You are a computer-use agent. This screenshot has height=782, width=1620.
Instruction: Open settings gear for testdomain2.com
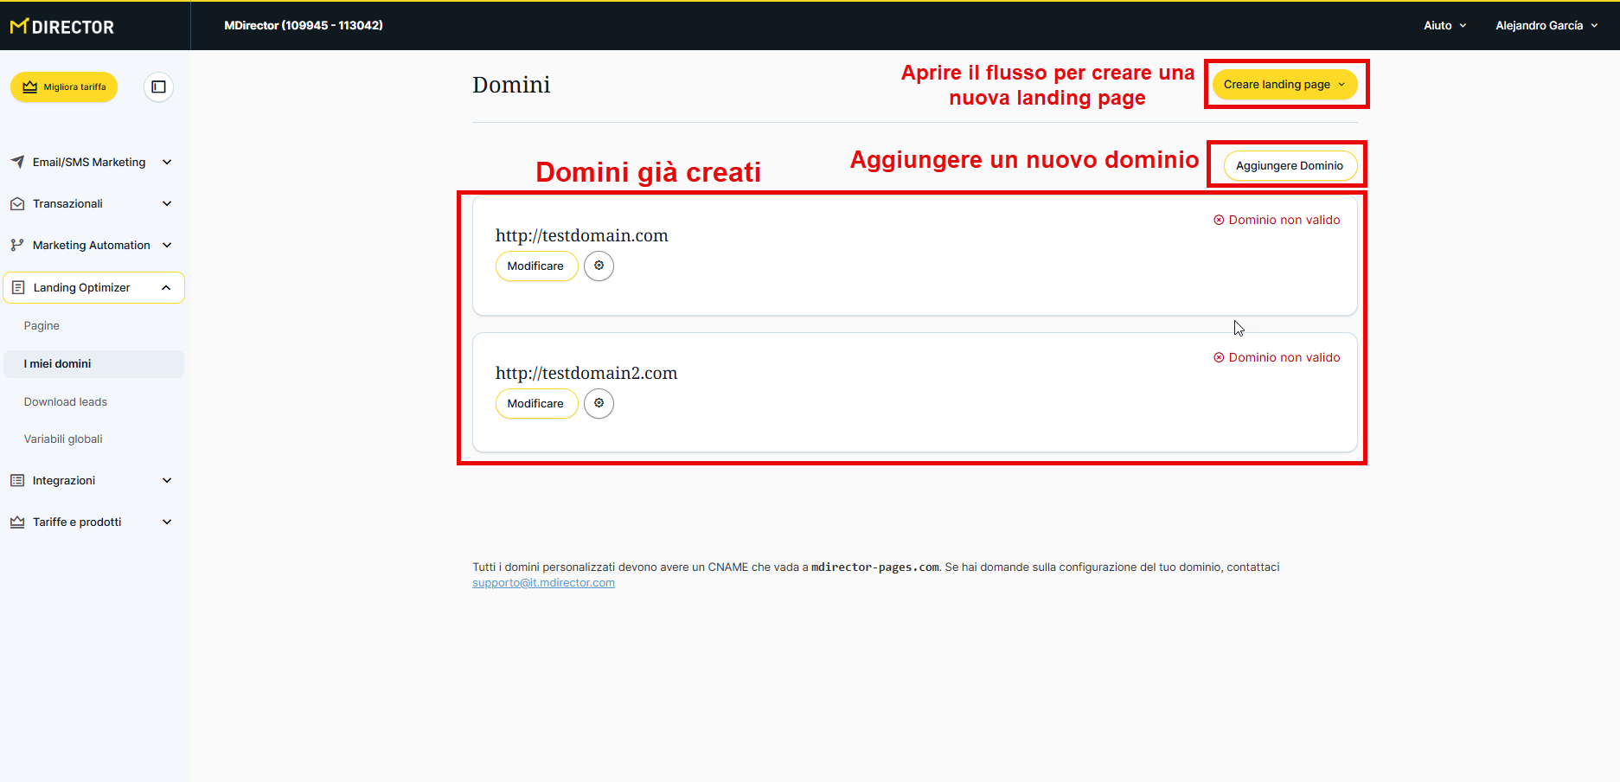[599, 403]
